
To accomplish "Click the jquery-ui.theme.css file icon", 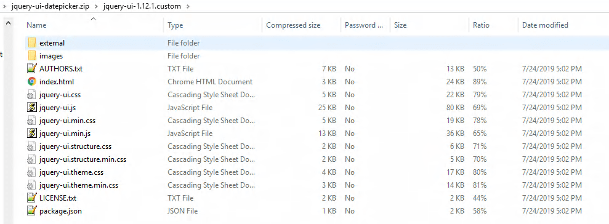I will [x=32, y=172].
